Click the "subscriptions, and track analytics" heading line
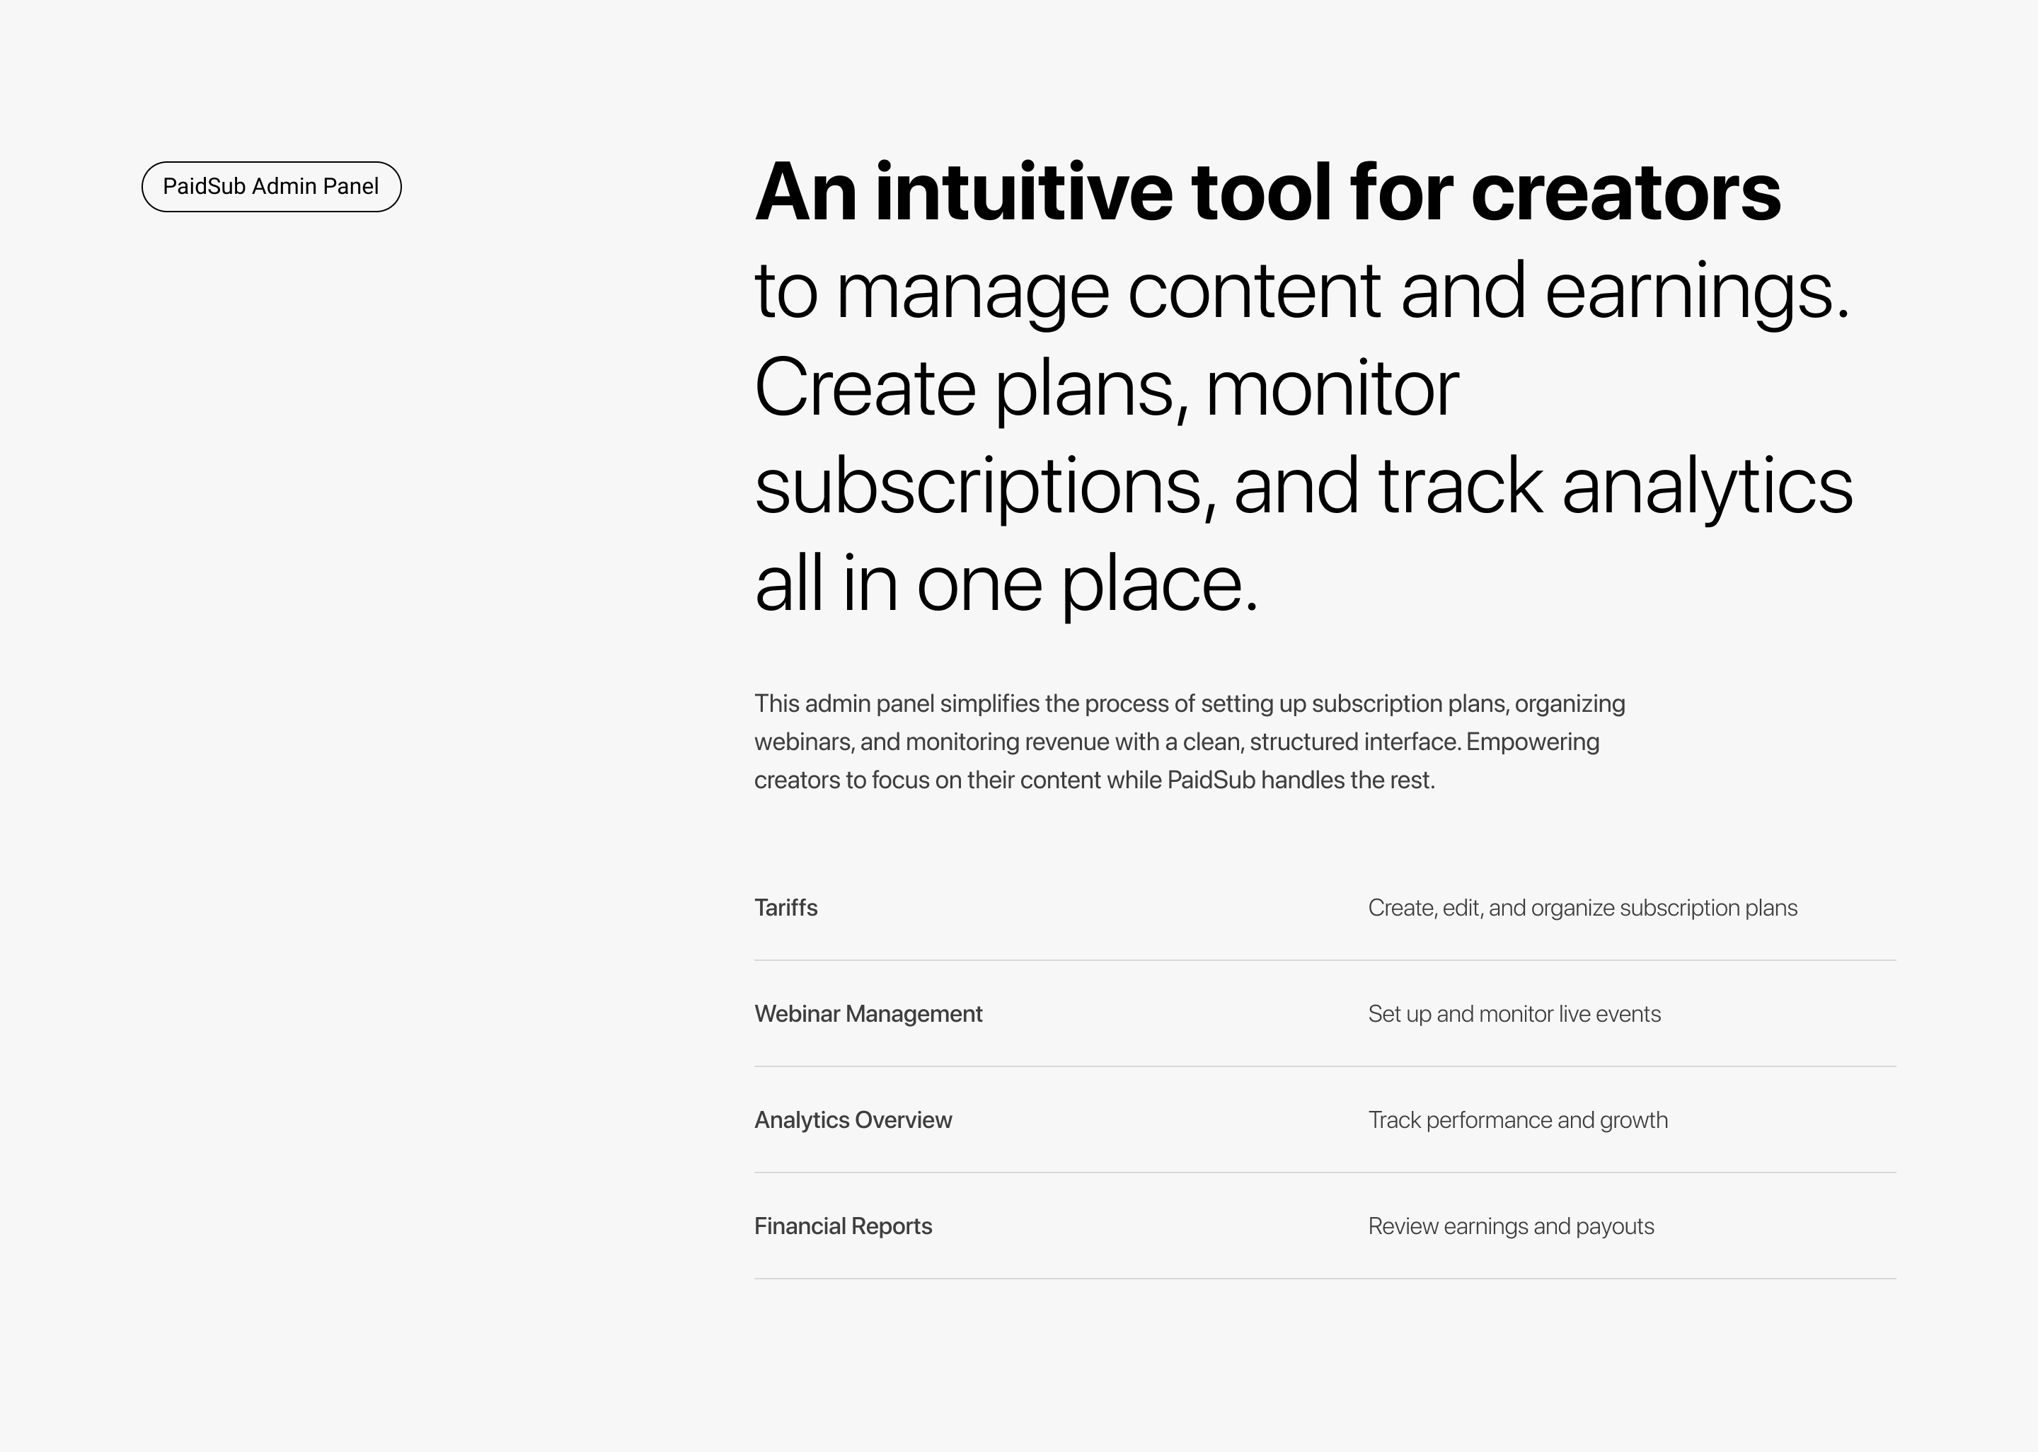The width and height of the screenshot is (2038, 1452). (x=1302, y=486)
